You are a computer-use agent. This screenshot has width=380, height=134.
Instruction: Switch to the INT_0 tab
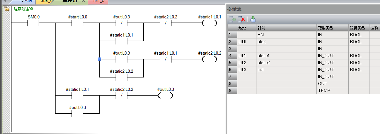[x=99, y=1]
